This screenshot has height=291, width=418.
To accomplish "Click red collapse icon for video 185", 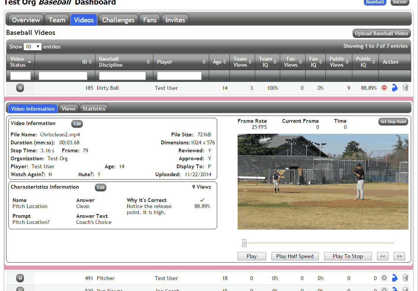I will [384, 88].
